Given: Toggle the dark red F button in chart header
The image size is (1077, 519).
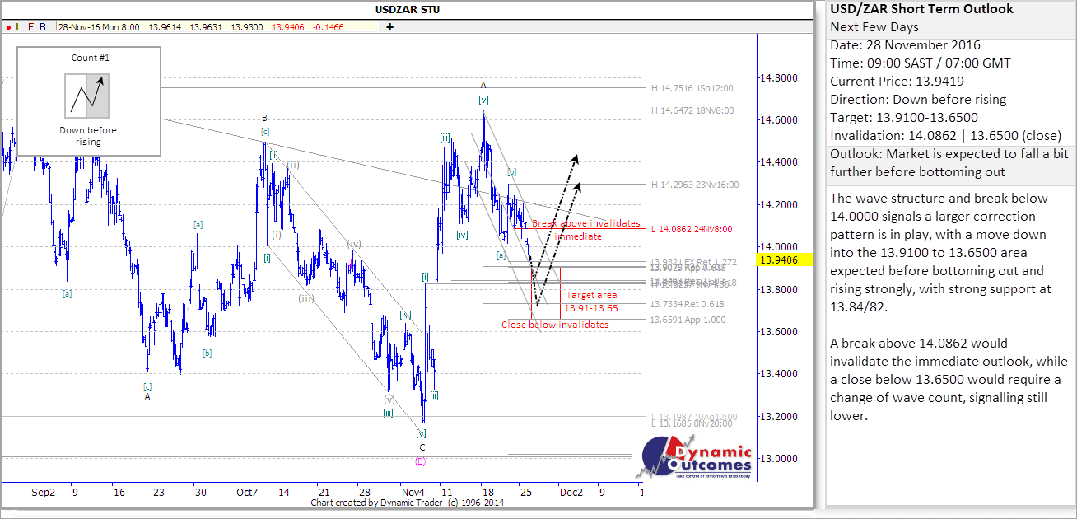Looking at the screenshot, I should [x=30, y=26].
